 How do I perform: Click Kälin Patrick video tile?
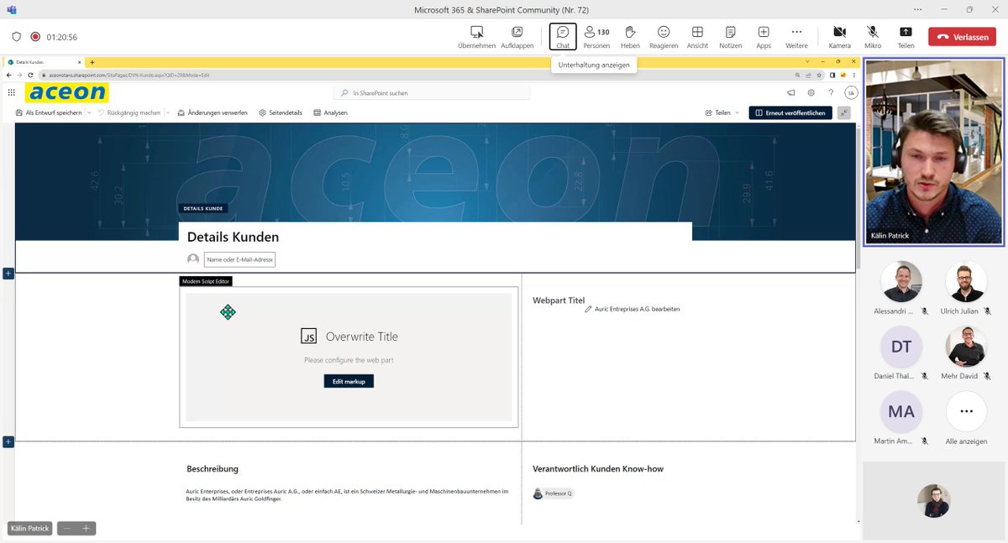(x=934, y=153)
